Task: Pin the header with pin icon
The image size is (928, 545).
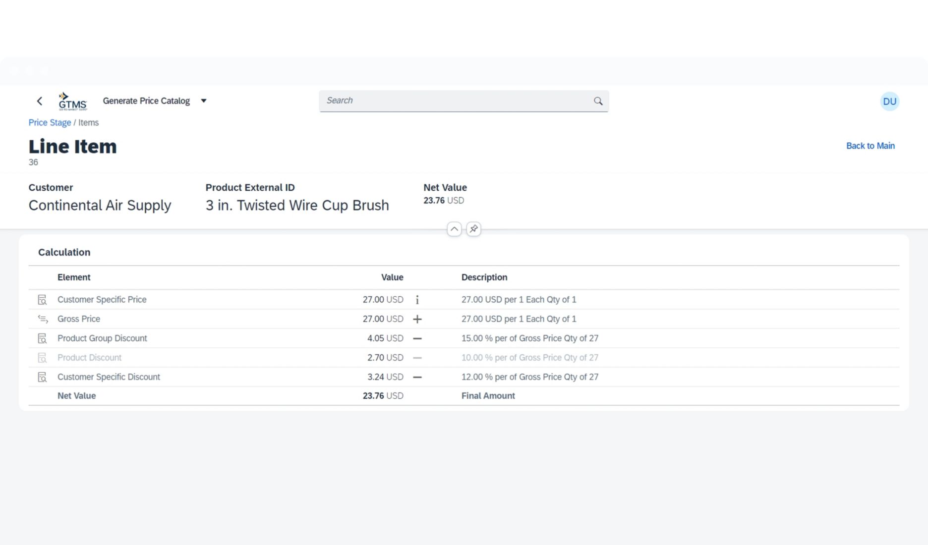Action: pos(473,229)
